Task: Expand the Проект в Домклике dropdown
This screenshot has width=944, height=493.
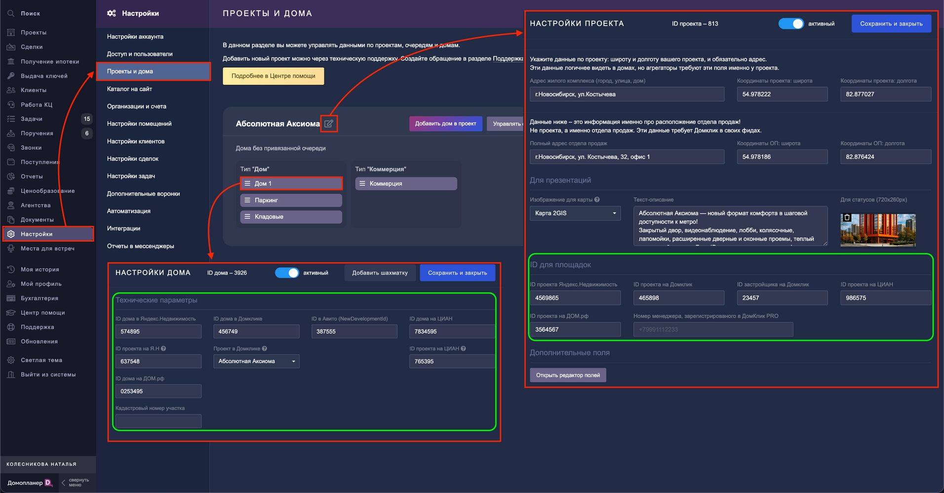Action: pyautogui.click(x=256, y=361)
